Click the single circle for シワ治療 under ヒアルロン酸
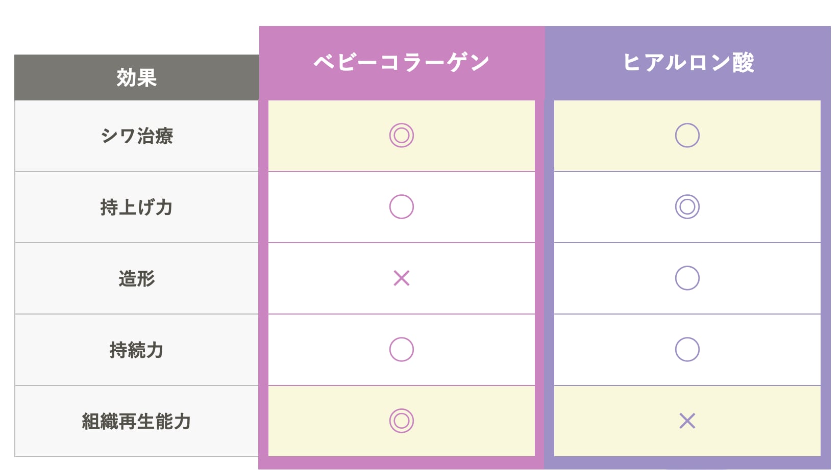 pos(687,136)
